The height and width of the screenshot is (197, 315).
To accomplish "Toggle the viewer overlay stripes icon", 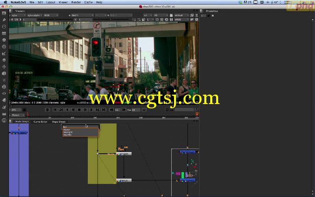I will point(196,20).
